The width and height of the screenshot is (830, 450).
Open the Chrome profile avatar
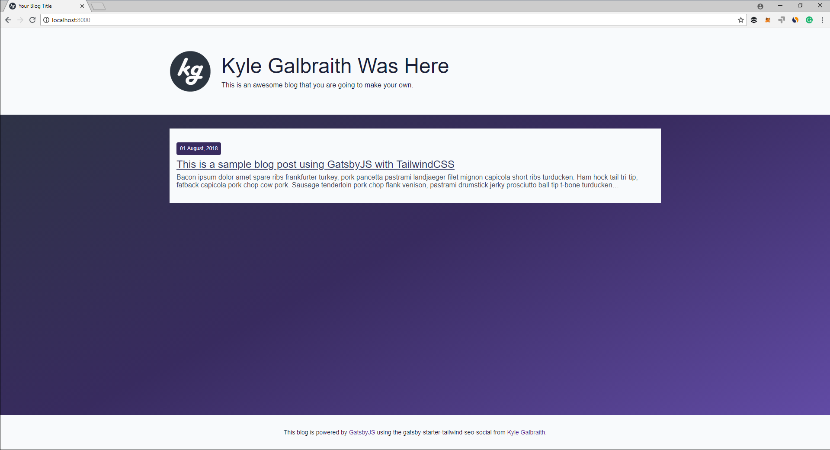tap(760, 6)
